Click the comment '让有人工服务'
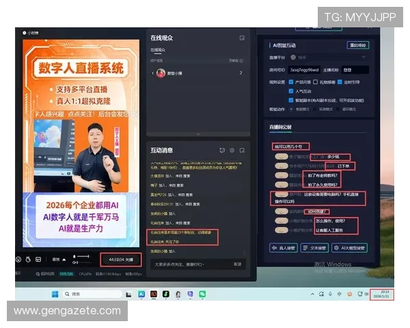This screenshot has width=410, height=328. (x=329, y=230)
